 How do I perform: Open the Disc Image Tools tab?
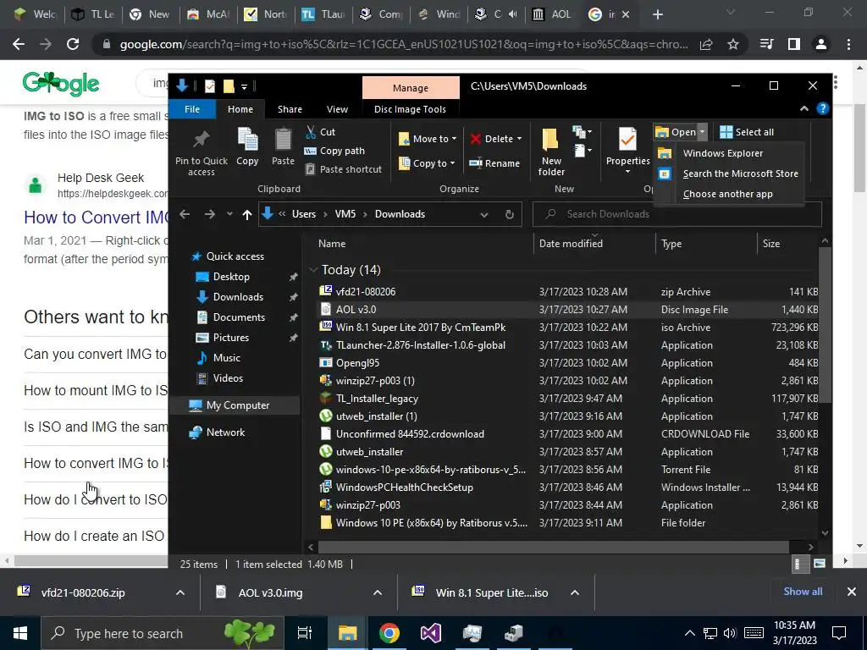410,109
